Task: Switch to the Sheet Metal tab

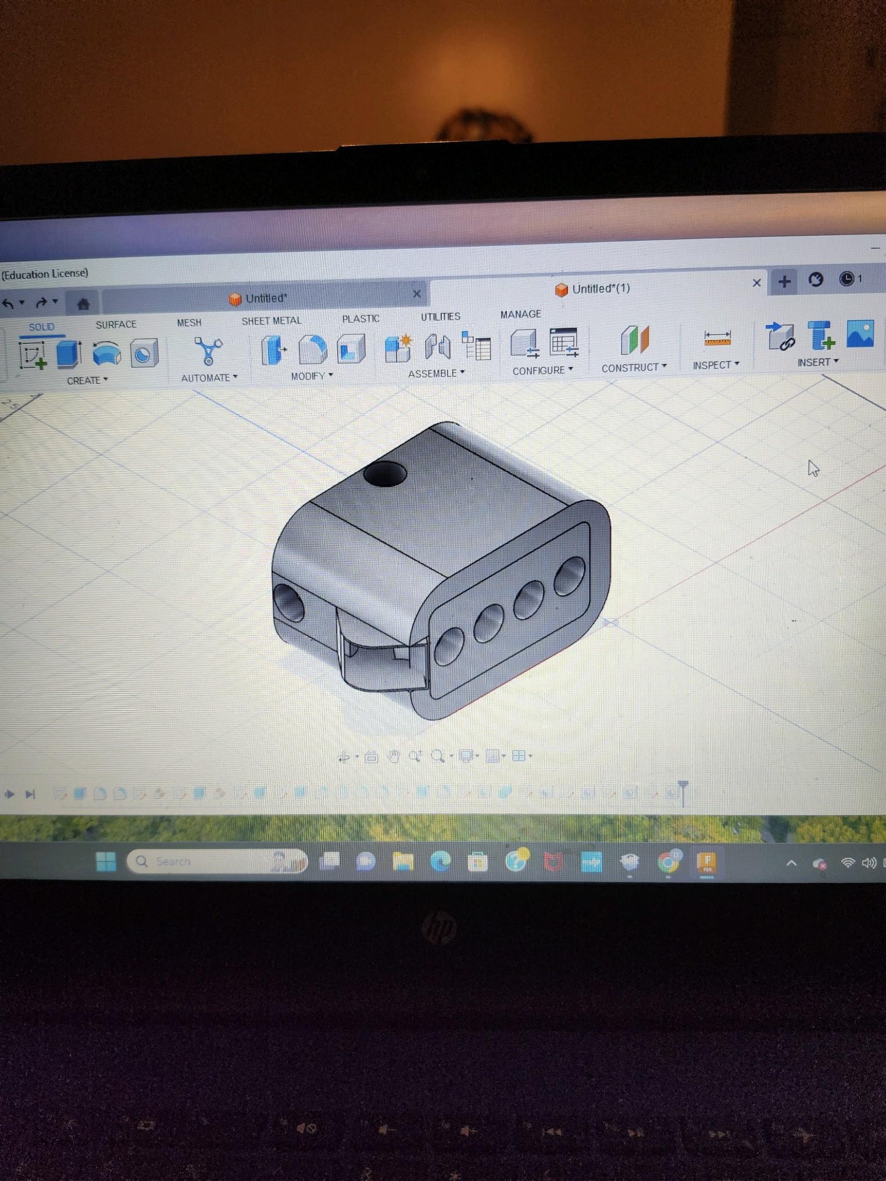Action: (271, 321)
